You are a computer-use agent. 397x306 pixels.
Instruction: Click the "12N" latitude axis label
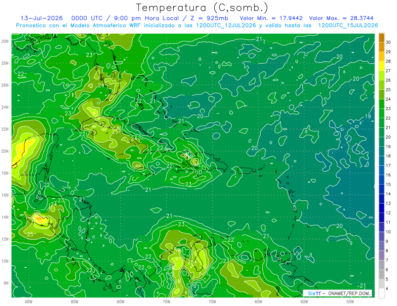pyautogui.click(x=5, y=239)
